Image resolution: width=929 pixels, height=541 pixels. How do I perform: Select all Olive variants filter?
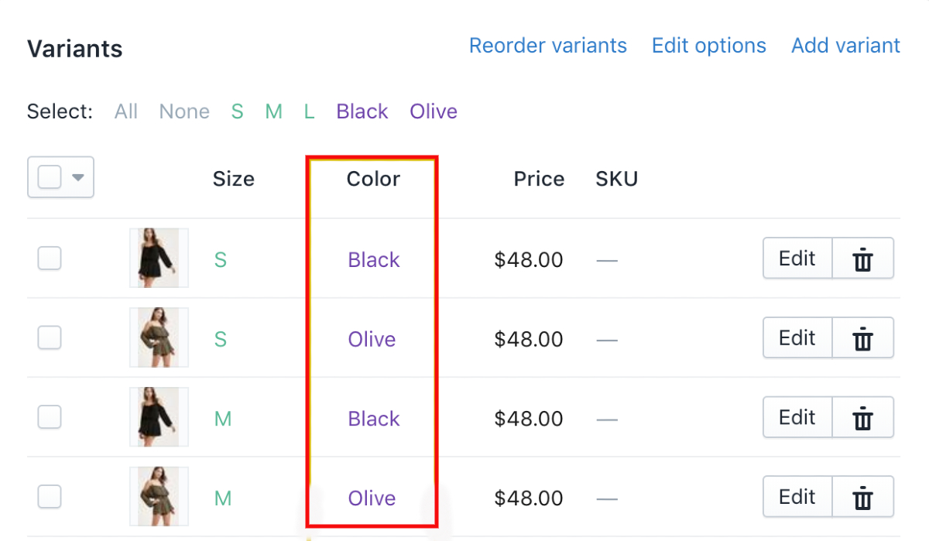pos(433,111)
